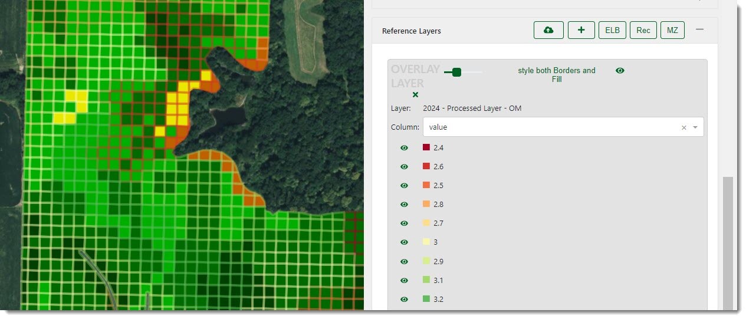746x319 pixels.
Task: Clear the Column value selection
Action: click(x=683, y=127)
